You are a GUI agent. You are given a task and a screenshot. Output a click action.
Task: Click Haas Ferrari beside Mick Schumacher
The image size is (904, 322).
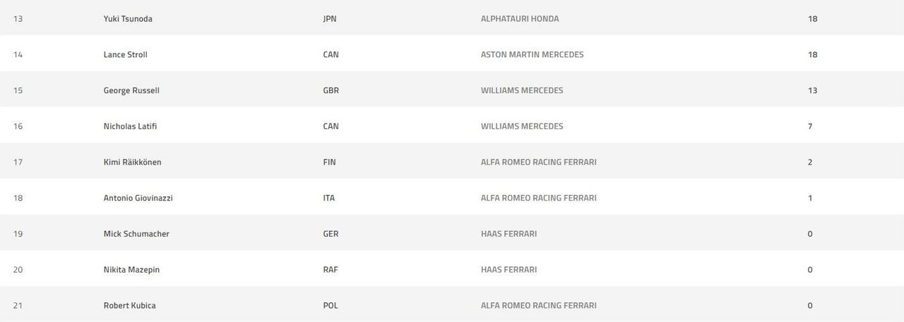point(509,234)
